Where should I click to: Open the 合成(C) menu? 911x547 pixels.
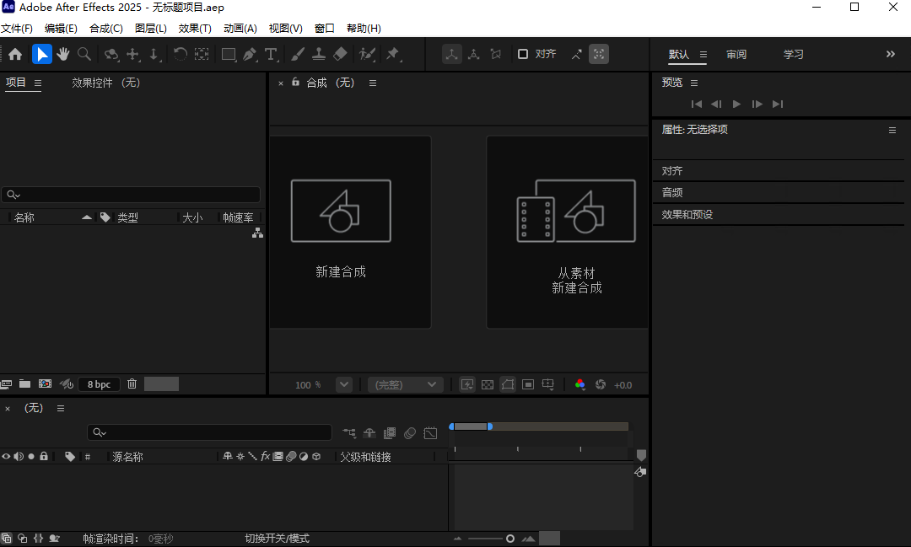(105, 29)
